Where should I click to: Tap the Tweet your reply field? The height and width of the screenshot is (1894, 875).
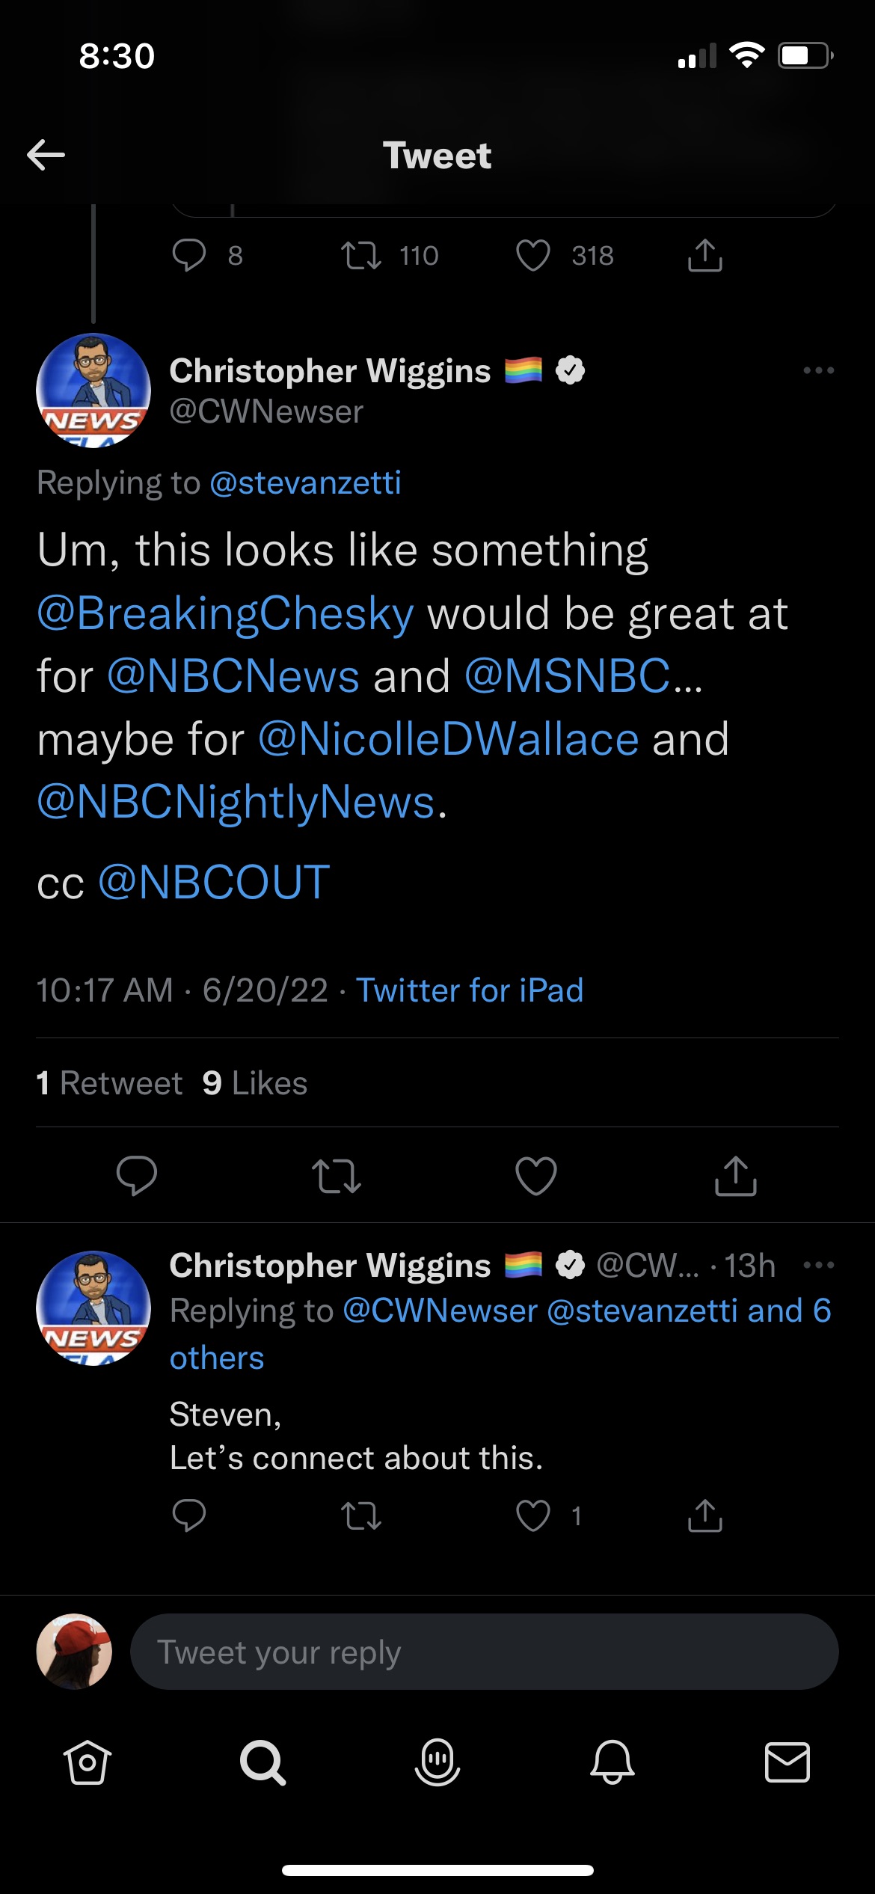point(484,1652)
